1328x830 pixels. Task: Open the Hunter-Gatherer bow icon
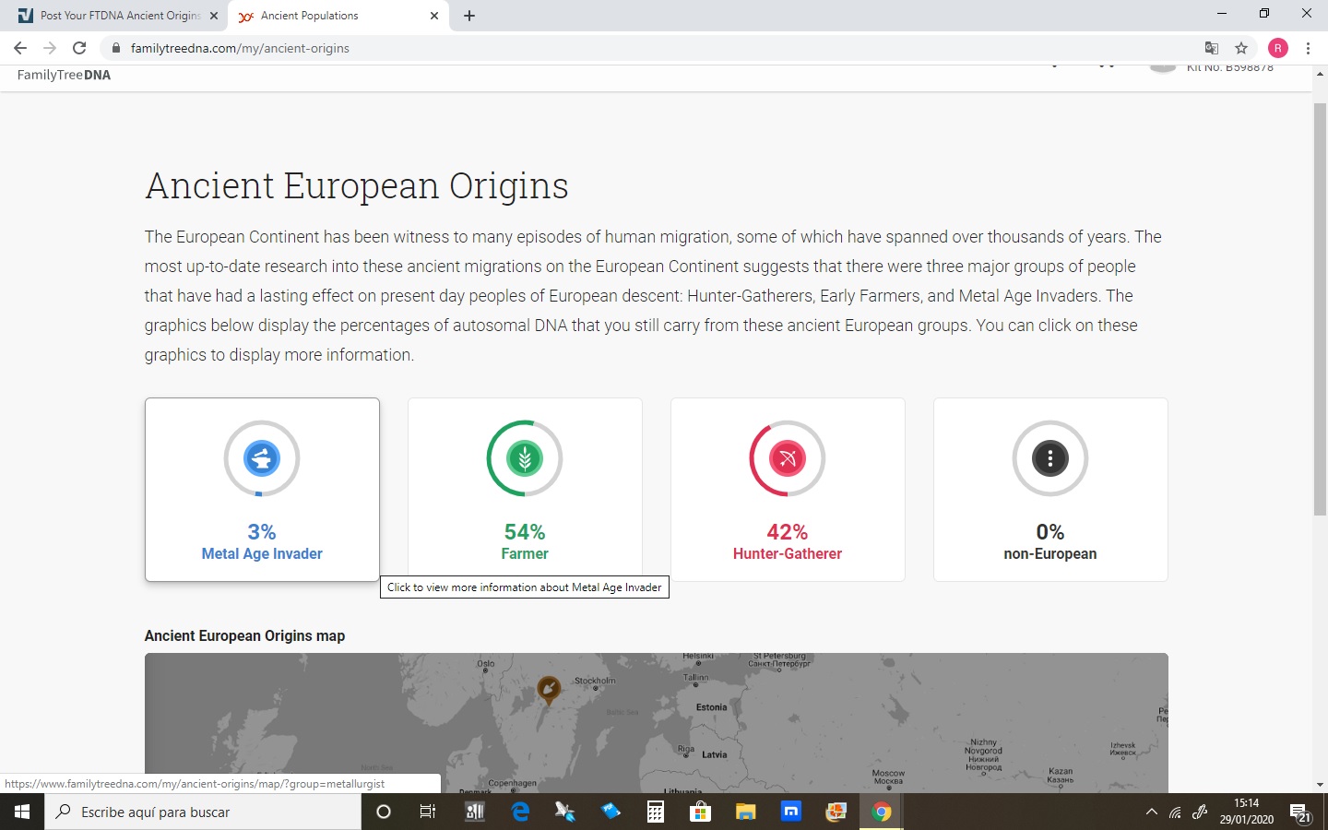(788, 458)
